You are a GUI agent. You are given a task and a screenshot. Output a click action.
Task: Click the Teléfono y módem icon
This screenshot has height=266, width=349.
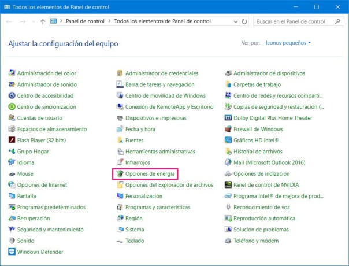pos(228,241)
